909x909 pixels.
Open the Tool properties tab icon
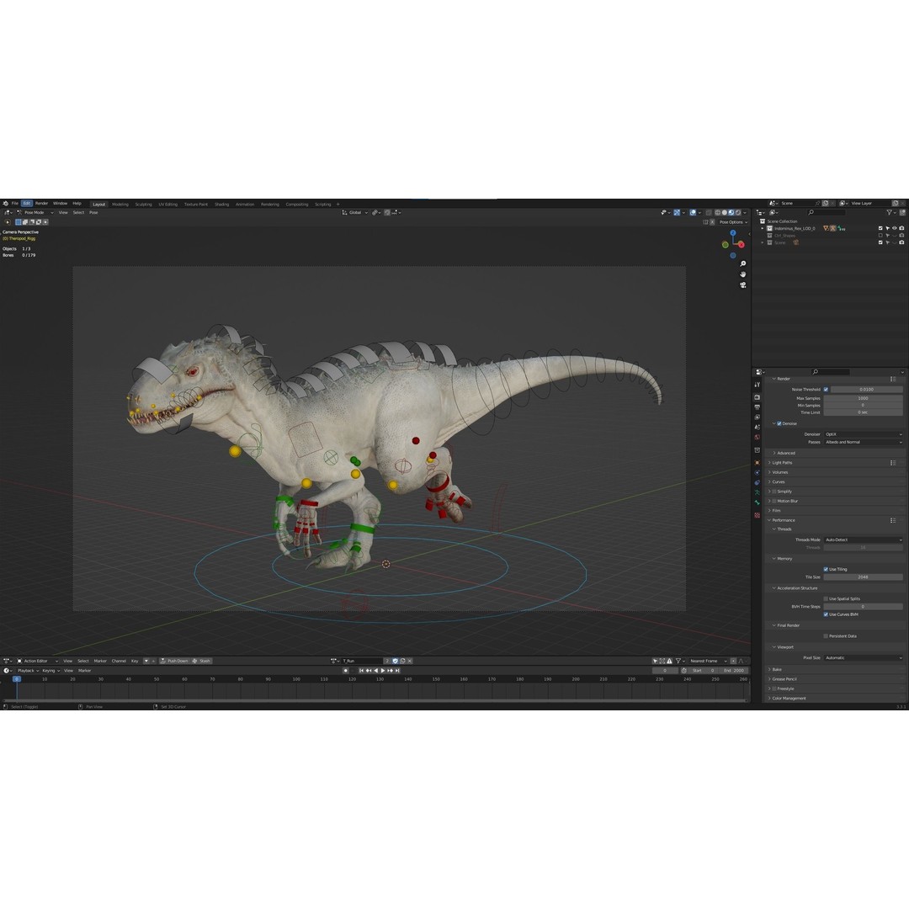point(757,385)
